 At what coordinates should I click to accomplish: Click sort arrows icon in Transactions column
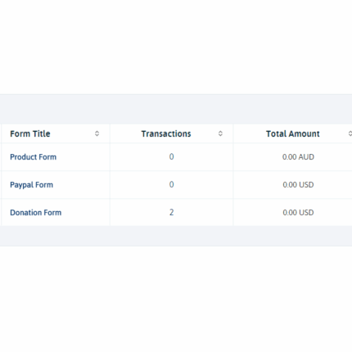220,133
